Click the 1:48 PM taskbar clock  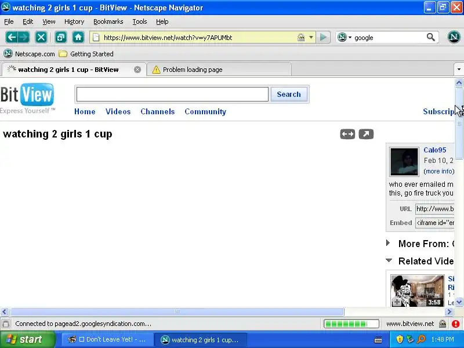pos(443,339)
